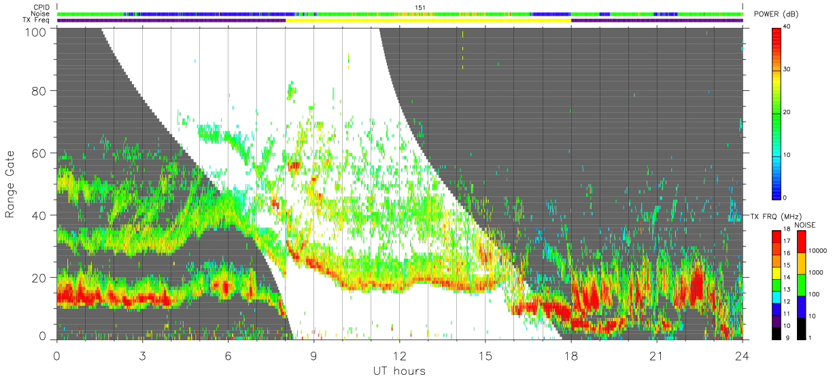Select the blue 11-12 MHz frequency swatch
Screen dimensions: 835x385
click(776, 308)
